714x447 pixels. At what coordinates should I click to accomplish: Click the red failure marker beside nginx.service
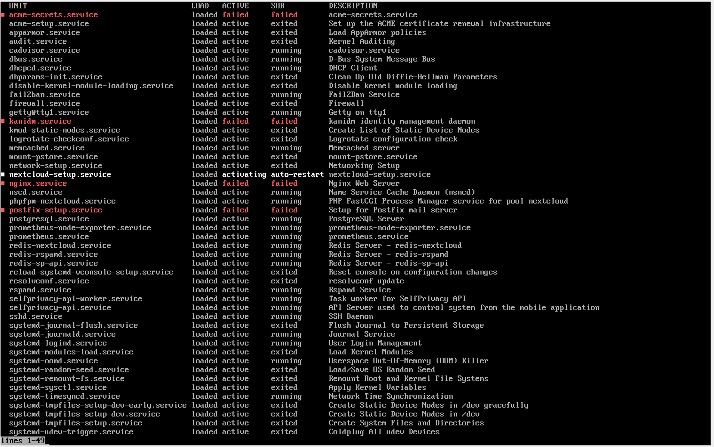(4, 183)
